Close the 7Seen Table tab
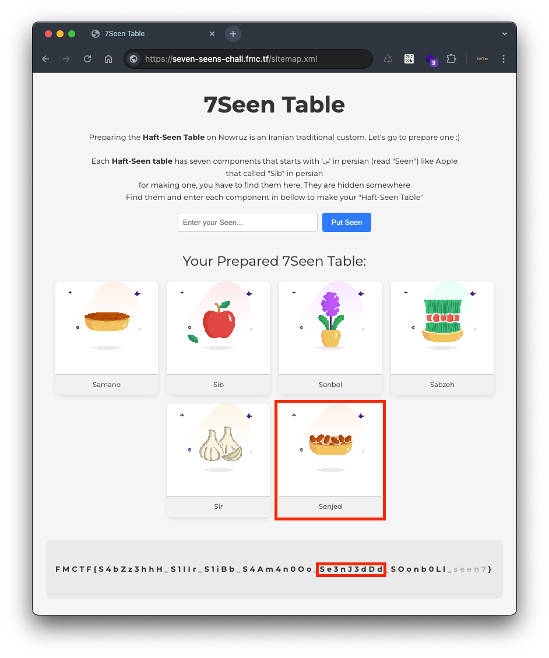 point(212,34)
